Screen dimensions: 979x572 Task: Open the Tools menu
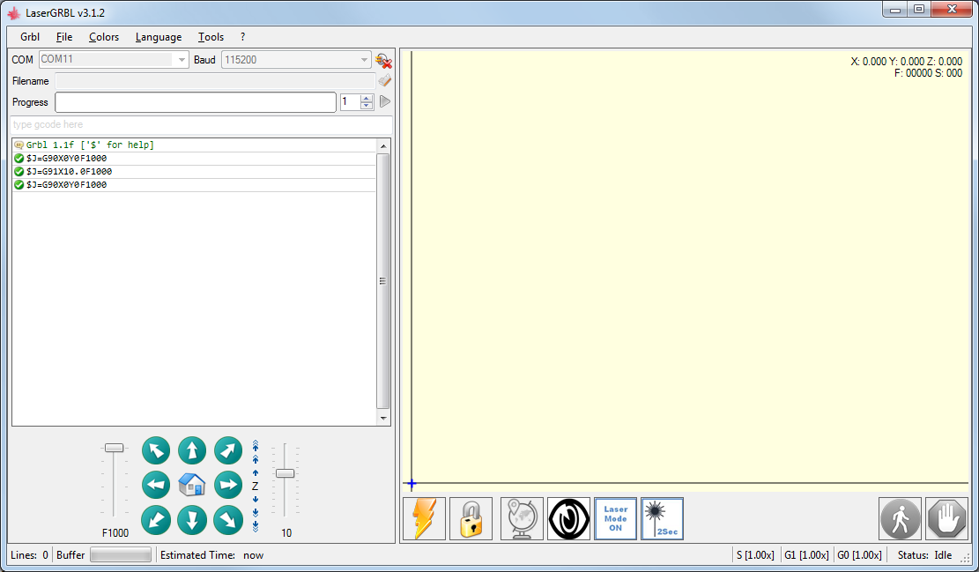pos(211,37)
